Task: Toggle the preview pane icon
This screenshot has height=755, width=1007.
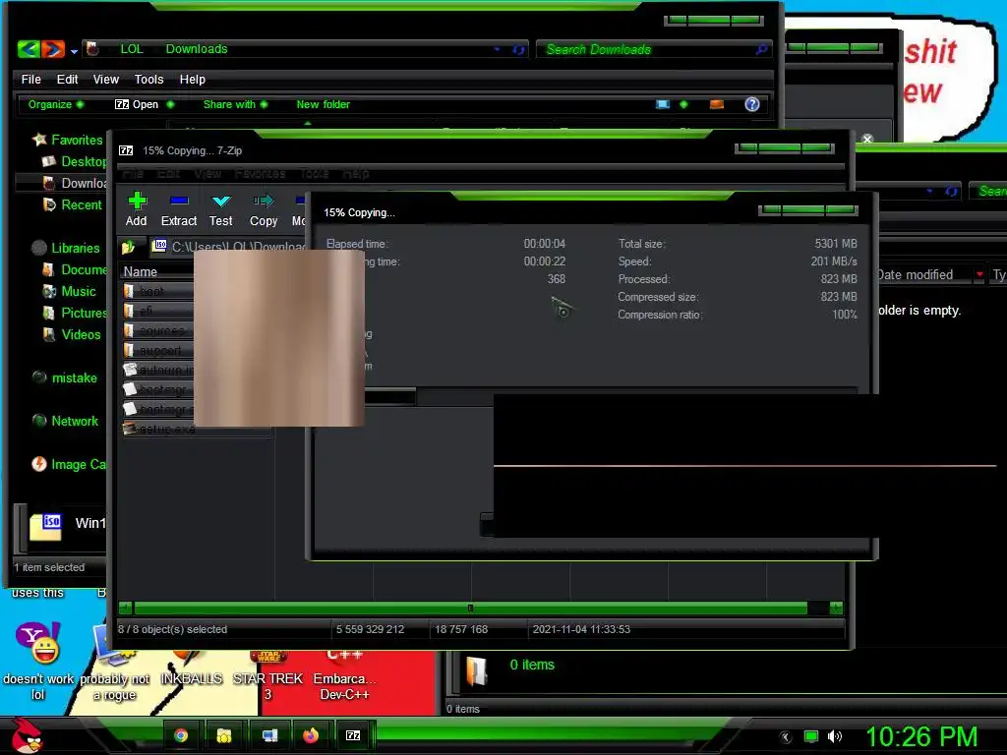Action: tap(717, 104)
